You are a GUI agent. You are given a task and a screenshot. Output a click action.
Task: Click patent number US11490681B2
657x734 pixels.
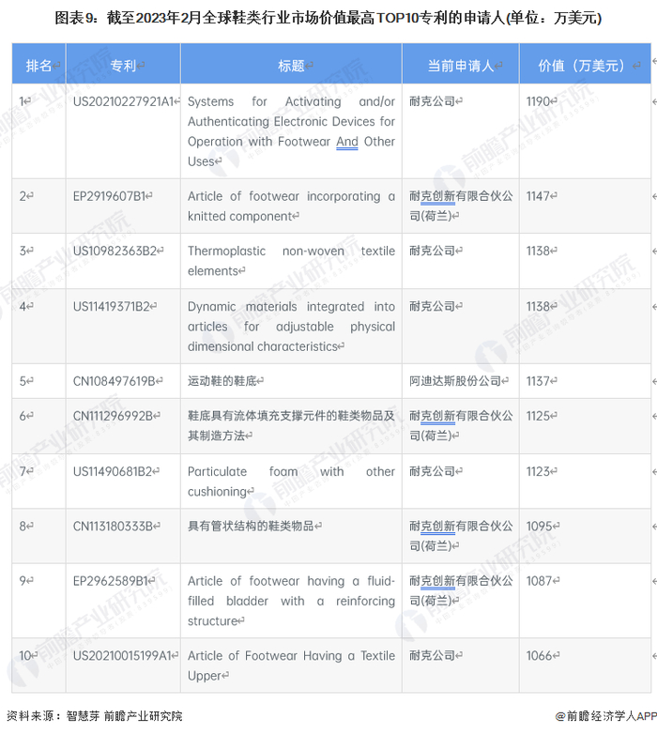coord(113,471)
